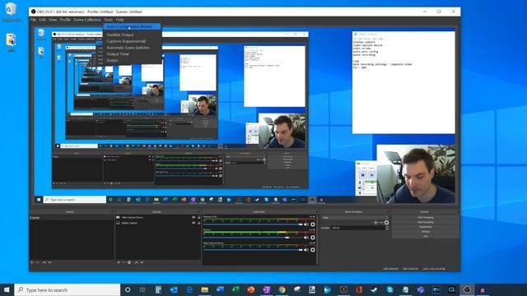Open File Explorer from taskbar

205,290
